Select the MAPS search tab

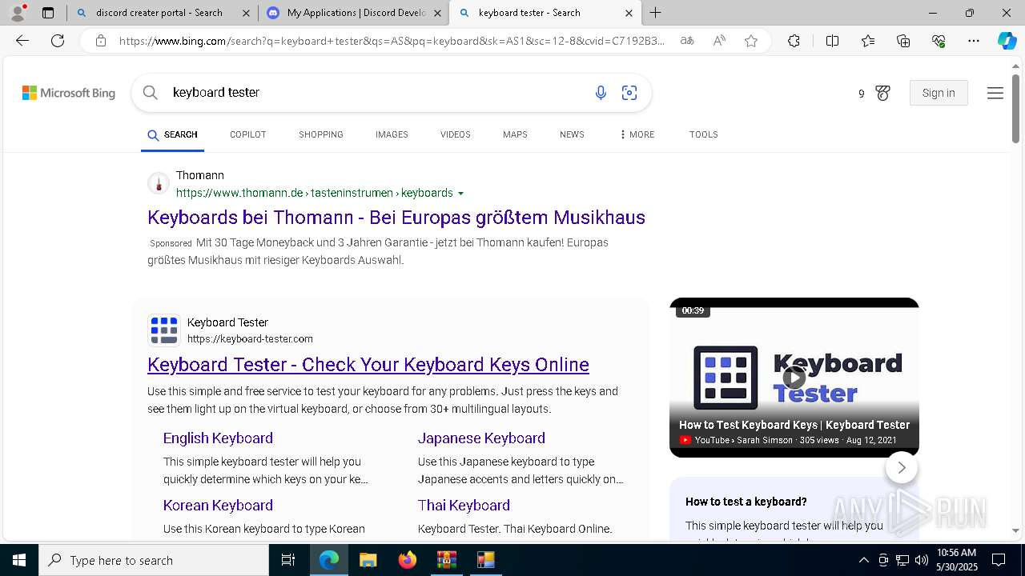pos(515,134)
